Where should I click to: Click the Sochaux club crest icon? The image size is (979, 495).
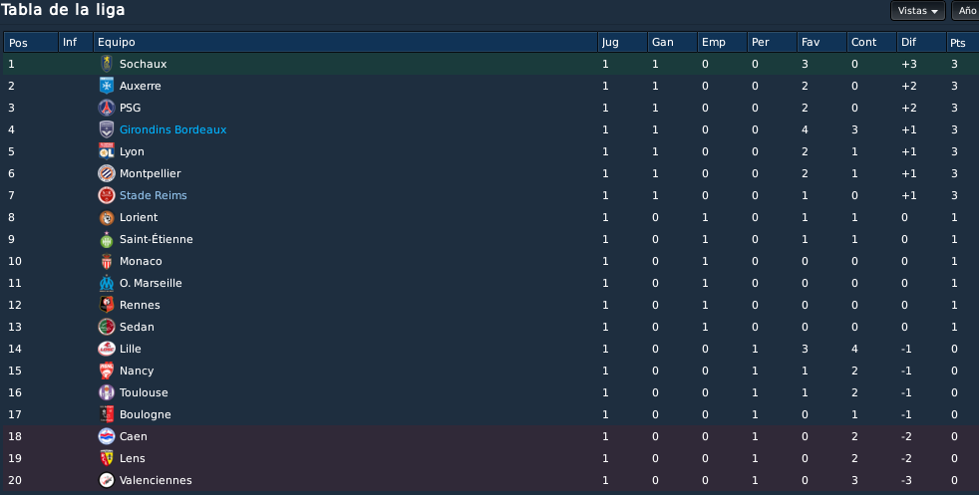tap(106, 64)
